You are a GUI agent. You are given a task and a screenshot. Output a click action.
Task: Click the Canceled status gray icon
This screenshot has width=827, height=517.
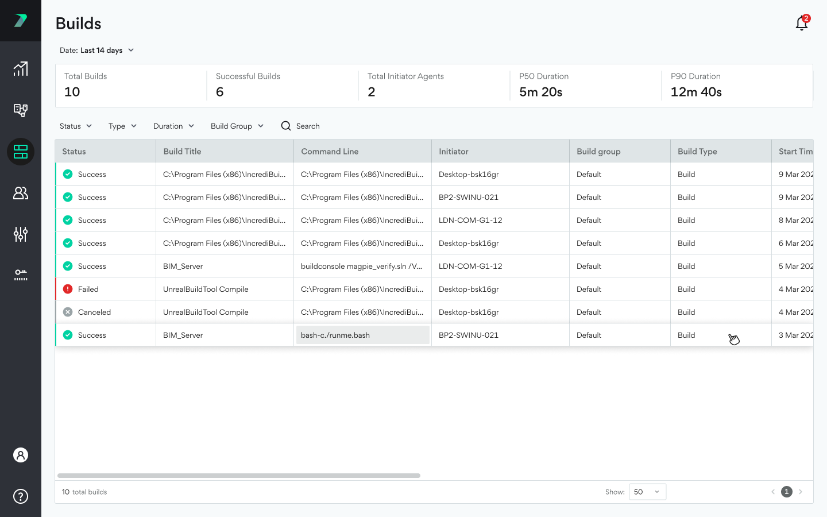pos(68,312)
